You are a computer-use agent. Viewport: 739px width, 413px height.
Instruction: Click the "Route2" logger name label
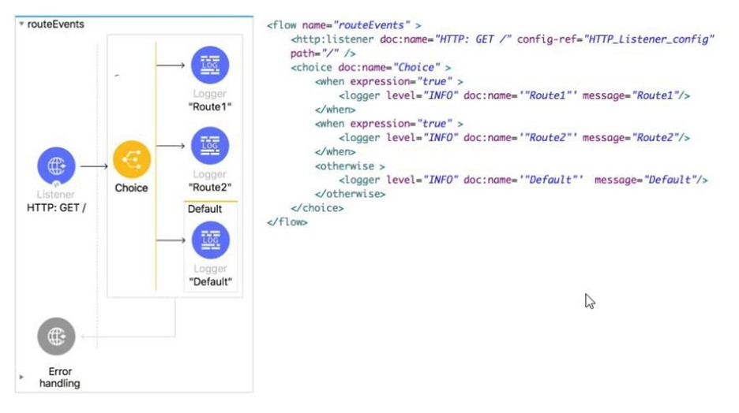point(210,187)
